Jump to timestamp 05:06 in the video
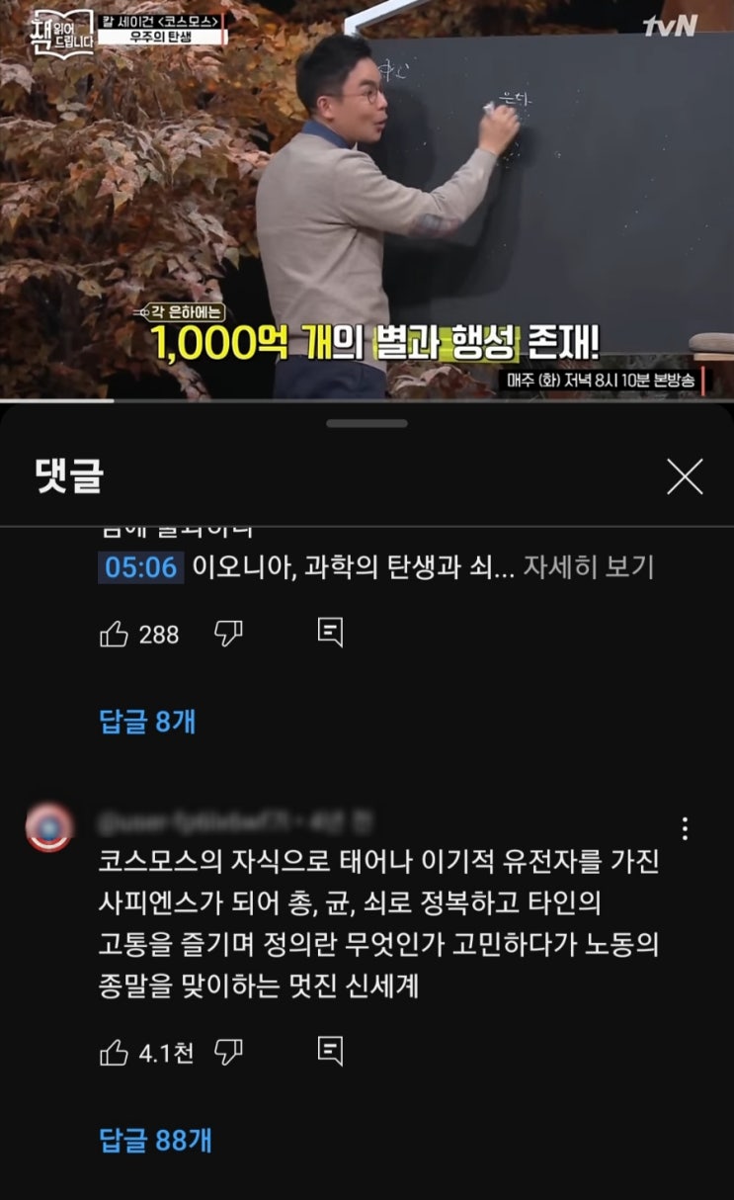The image size is (734, 1200). pyautogui.click(x=140, y=567)
